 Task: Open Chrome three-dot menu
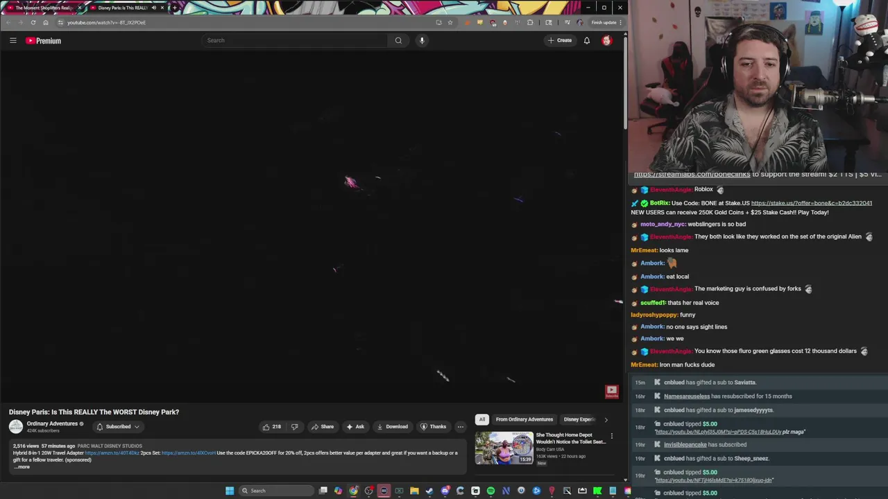(x=620, y=22)
